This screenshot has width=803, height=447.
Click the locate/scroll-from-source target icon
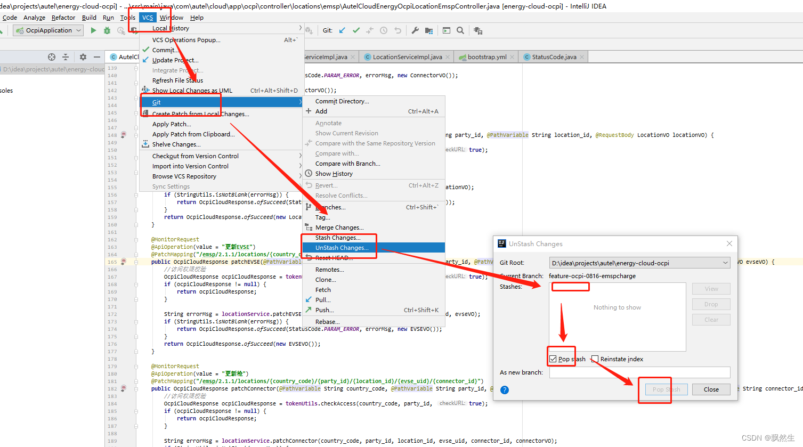click(52, 57)
